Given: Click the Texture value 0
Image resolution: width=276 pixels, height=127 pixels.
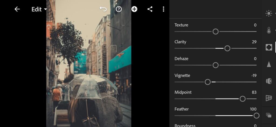Looking at the screenshot, I should 255,25.
